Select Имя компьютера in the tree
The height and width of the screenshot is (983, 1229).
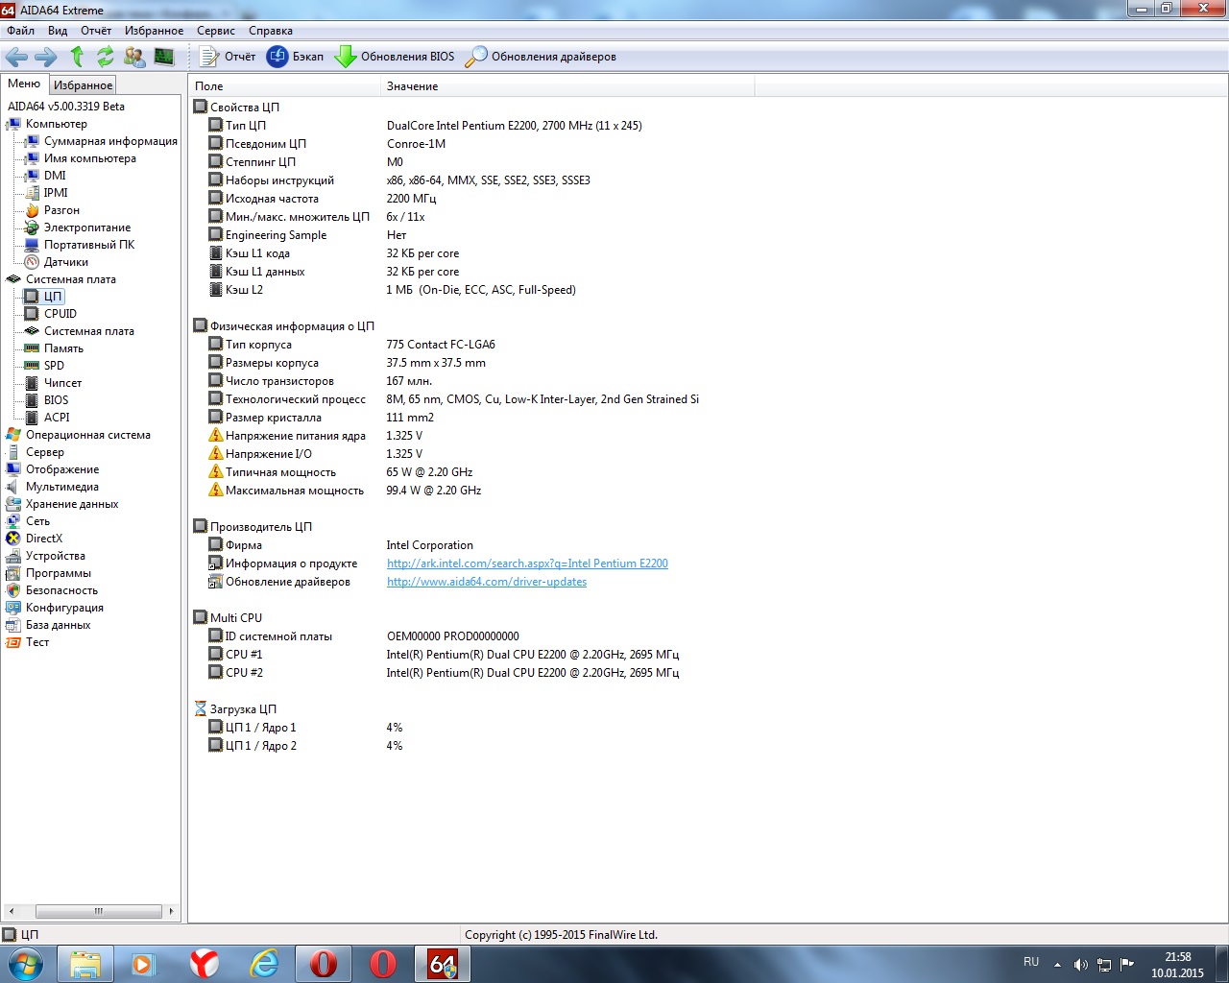90,158
